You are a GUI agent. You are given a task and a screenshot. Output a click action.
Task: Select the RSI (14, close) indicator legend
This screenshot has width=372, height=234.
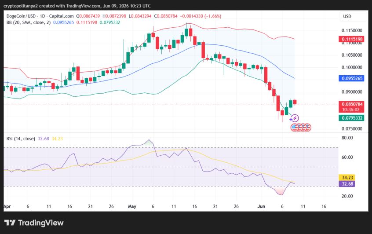point(21,139)
